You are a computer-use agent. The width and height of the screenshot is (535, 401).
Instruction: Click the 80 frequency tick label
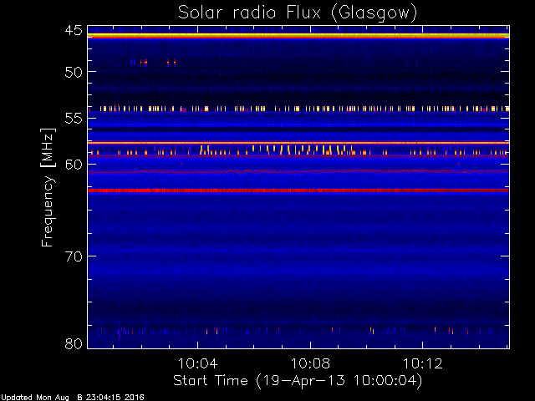click(x=74, y=343)
